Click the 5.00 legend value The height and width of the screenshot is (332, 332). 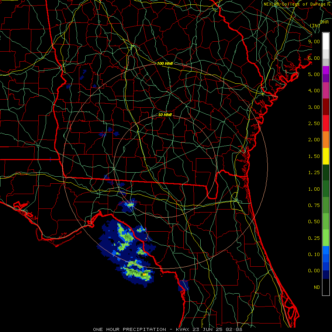[314, 74]
